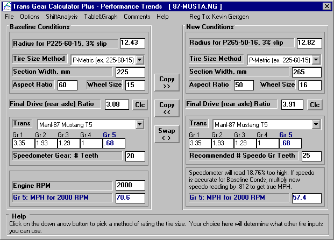Click New Conditions Gr 1 field
The height and width of the screenshot is (240, 334).
(x=200, y=143)
